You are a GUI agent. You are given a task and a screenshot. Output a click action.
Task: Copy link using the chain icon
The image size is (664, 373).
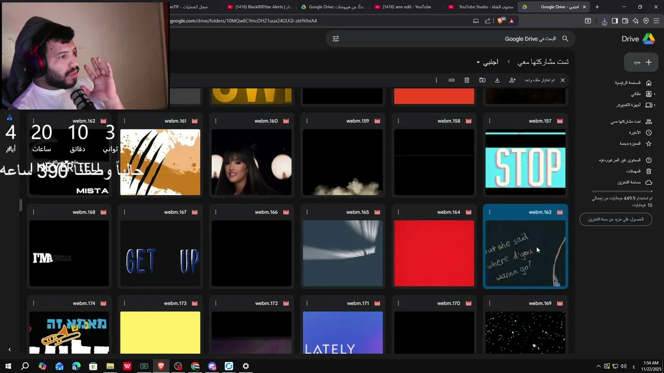[452, 80]
